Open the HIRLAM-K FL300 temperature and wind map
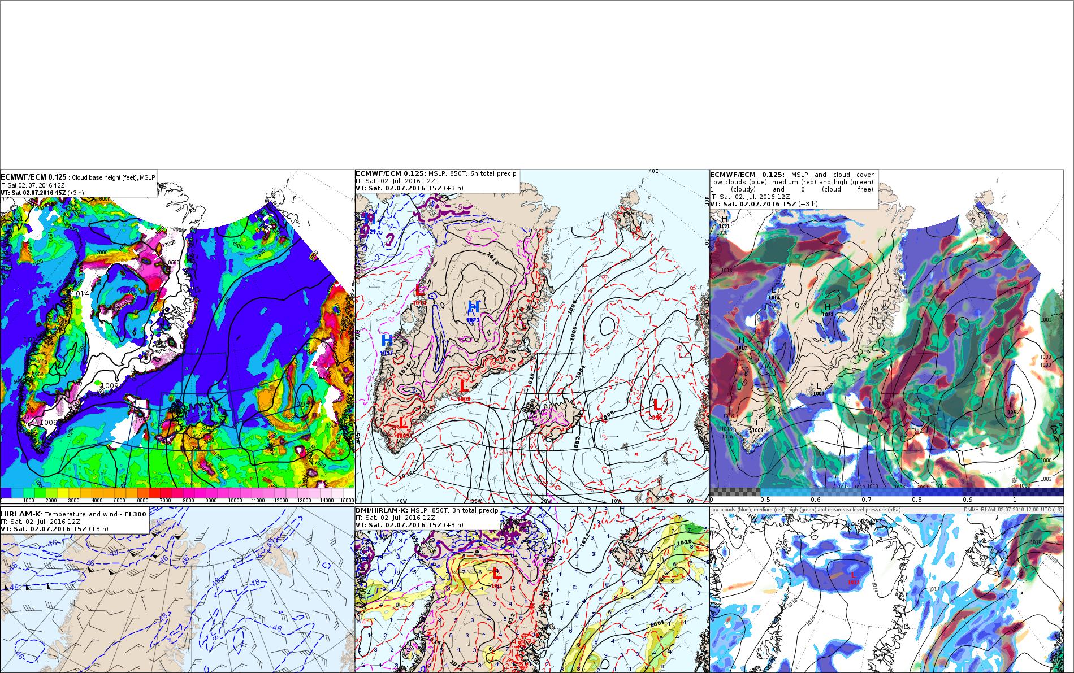This screenshot has width=1074, height=673. pos(177,589)
